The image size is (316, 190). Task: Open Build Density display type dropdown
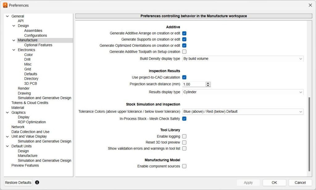pos(243,59)
